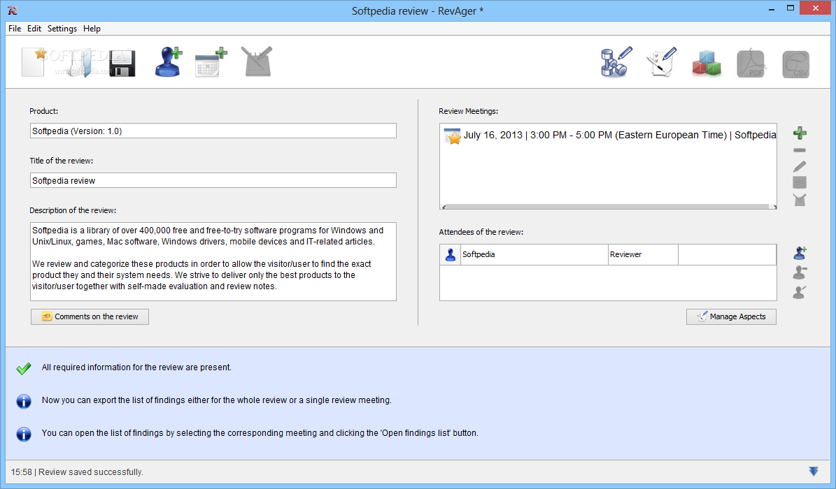
Task: Export the review as CSV
Action: coord(796,64)
